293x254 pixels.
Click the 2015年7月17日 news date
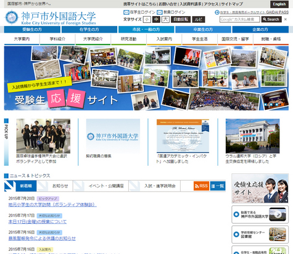pyautogui.click(x=22, y=216)
